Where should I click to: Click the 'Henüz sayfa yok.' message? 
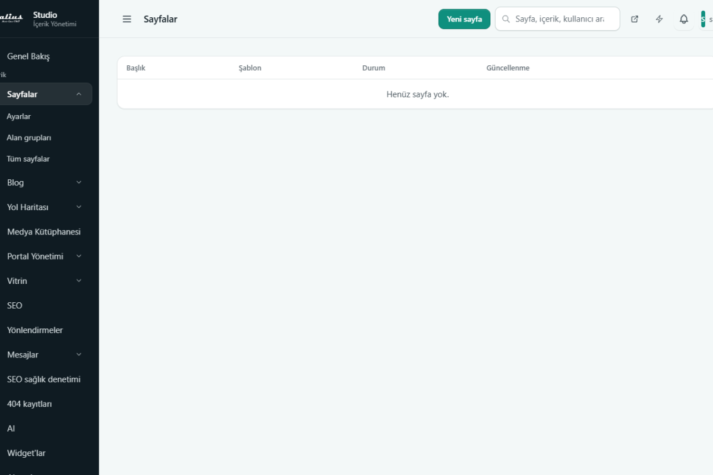418,94
